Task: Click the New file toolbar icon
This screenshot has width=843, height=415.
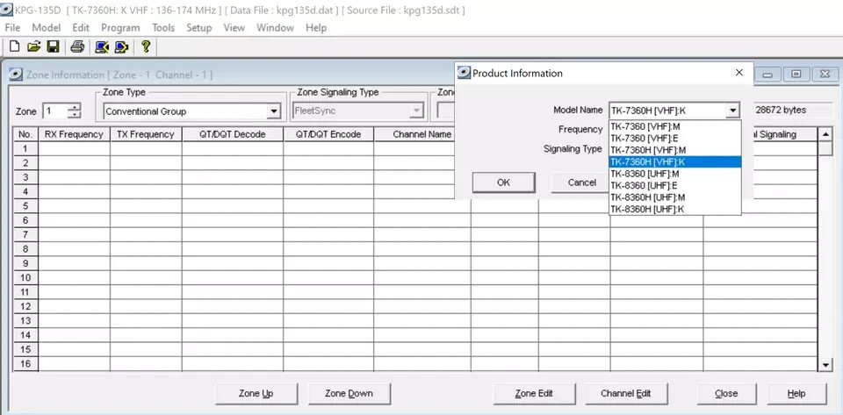Action: click(x=14, y=47)
